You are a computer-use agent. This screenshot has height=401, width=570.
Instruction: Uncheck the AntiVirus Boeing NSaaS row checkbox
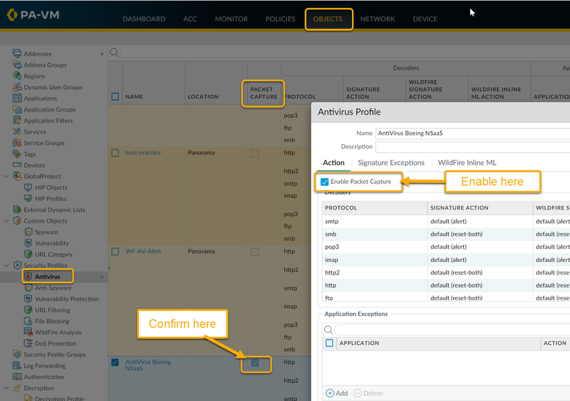(x=115, y=362)
